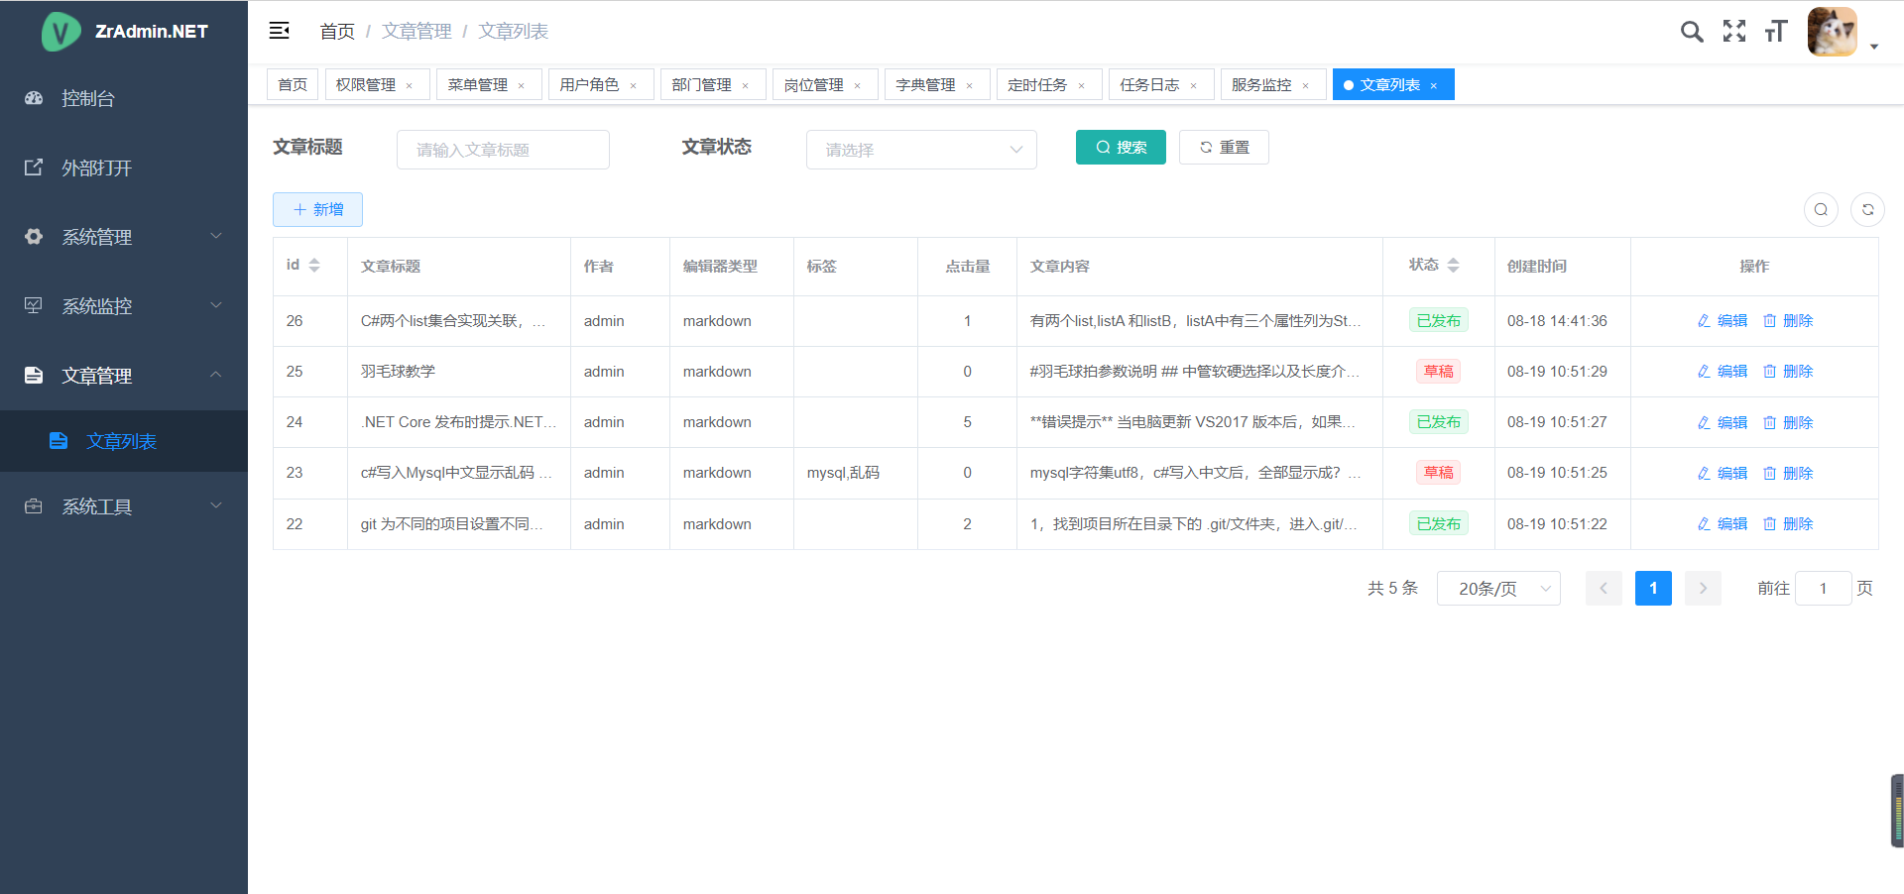Open the 控制台 dashboard in sidebar
The image size is (1904, 894).
88,98
